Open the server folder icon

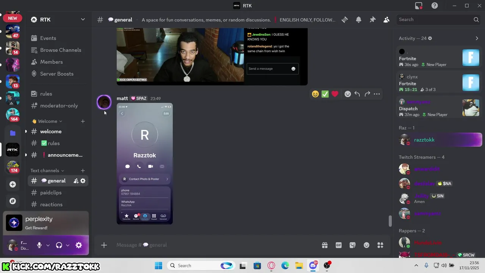(x=13, y=133)
